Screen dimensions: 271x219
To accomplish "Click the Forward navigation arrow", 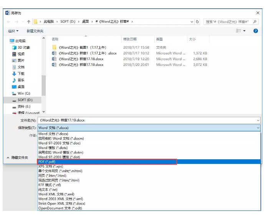I will 17,22.
